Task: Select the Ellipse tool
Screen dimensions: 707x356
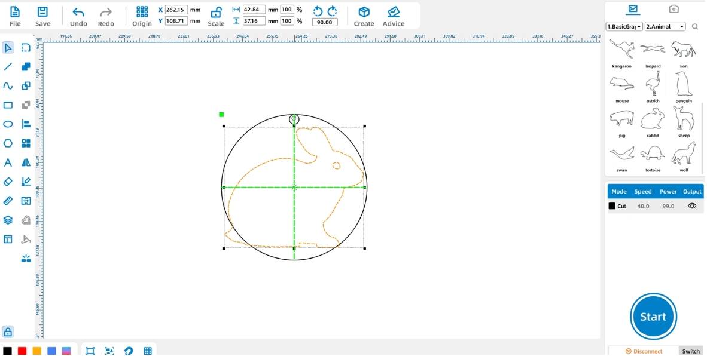Action: [8, 124]
